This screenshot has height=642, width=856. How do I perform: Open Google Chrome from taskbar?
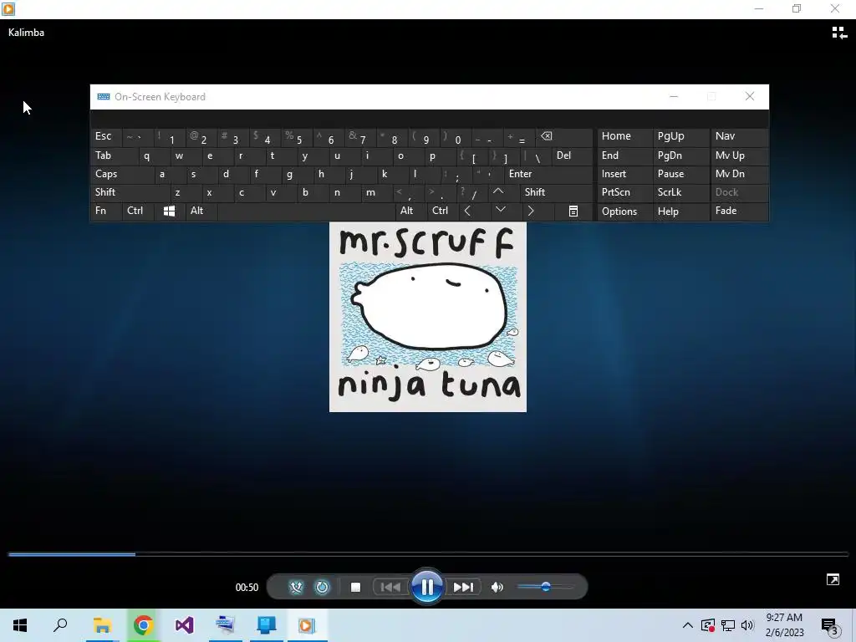[x=143, y=625]
